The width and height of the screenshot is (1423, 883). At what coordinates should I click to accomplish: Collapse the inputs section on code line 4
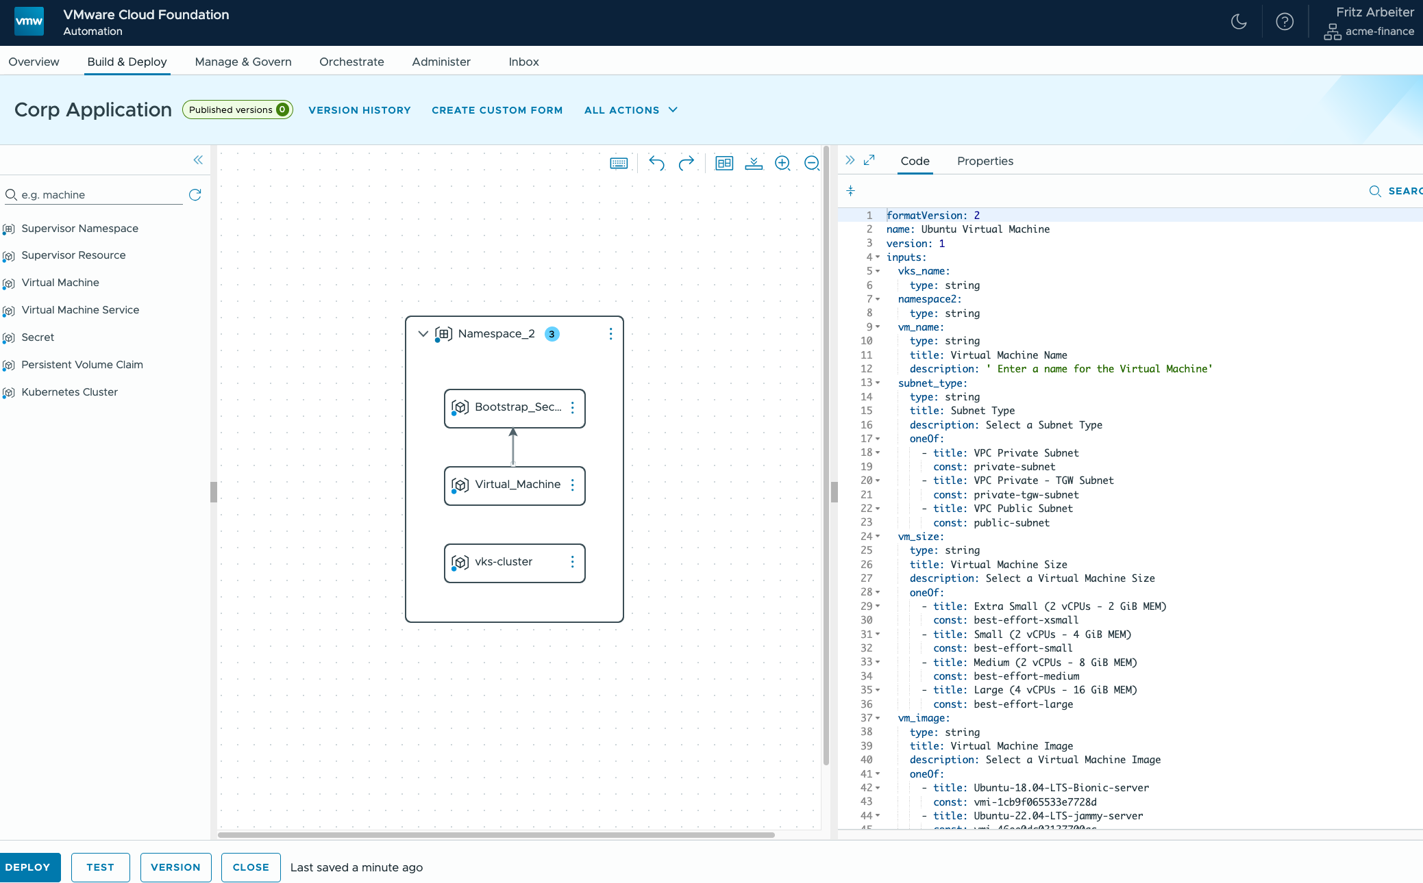877,257
